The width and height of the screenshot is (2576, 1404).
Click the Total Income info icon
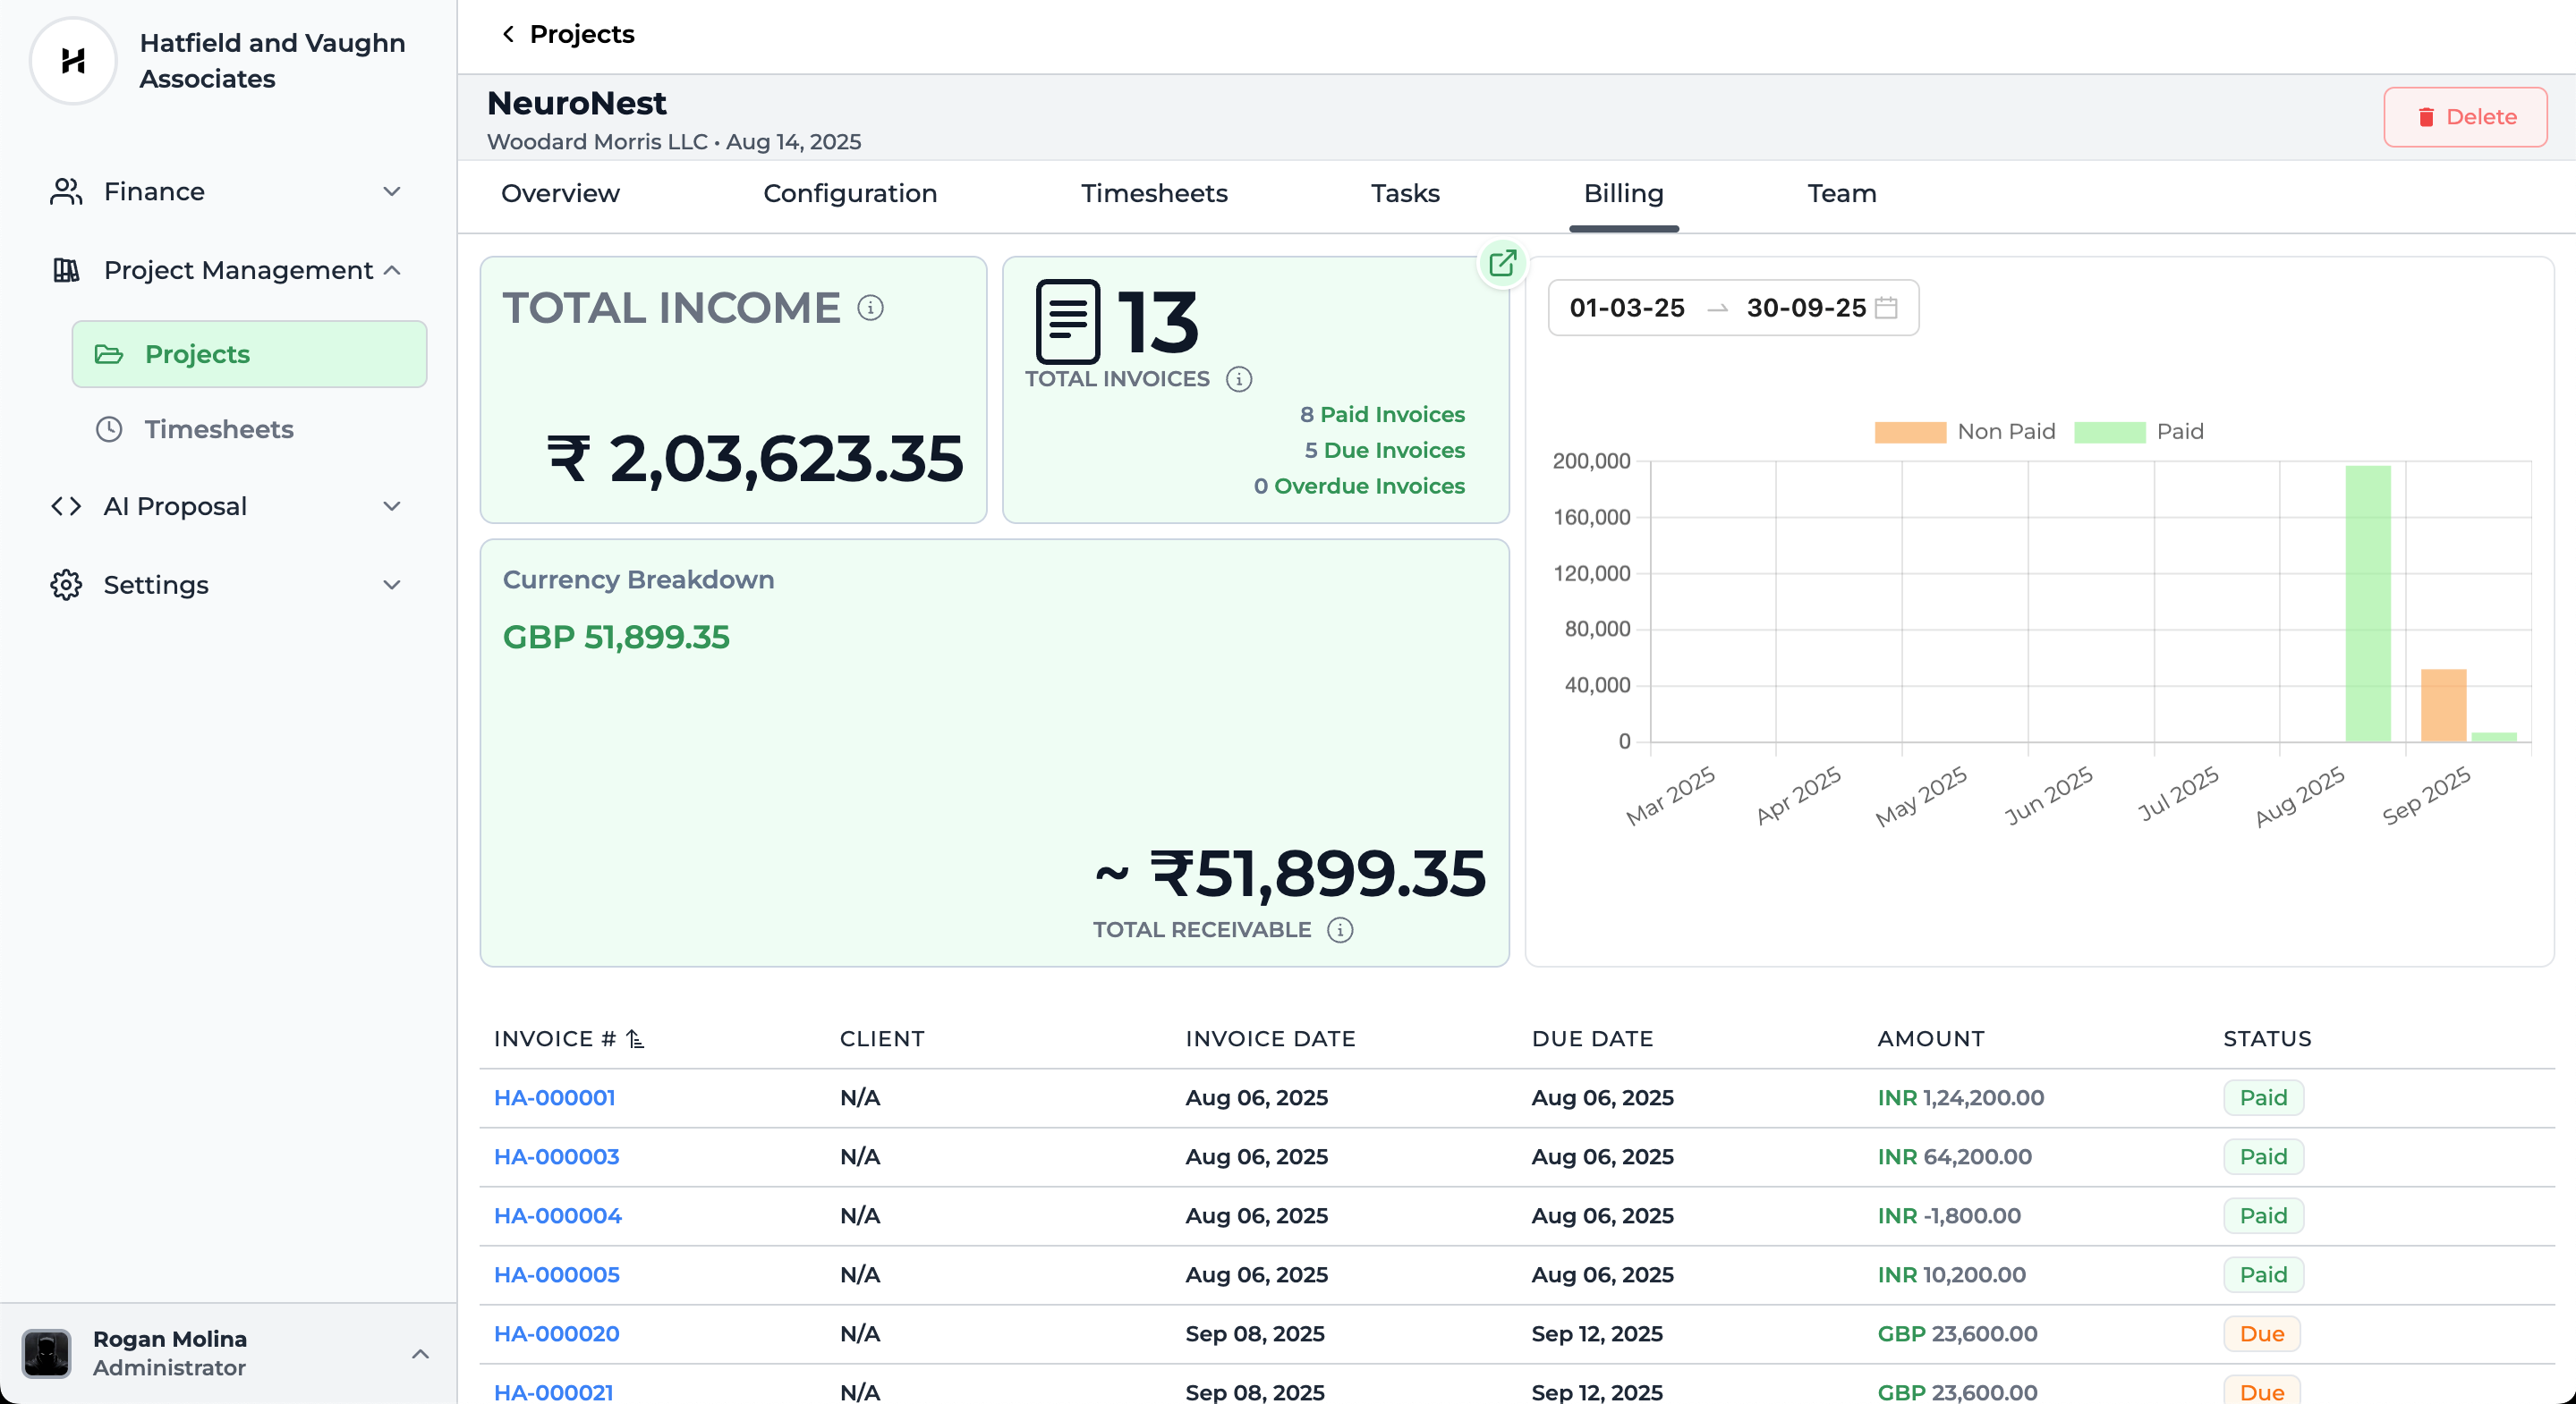pyautogui.click(x=870, y=308)
